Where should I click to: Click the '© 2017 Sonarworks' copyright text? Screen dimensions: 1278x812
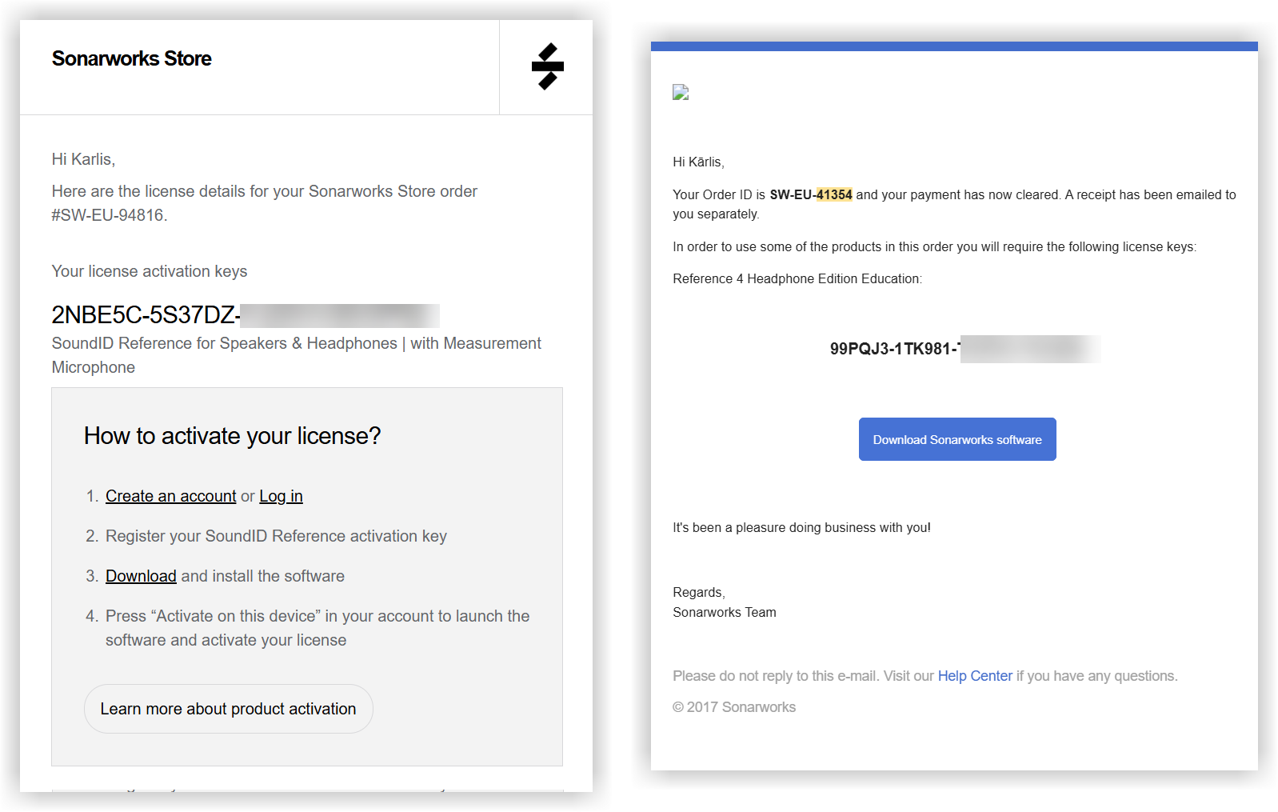734,707
